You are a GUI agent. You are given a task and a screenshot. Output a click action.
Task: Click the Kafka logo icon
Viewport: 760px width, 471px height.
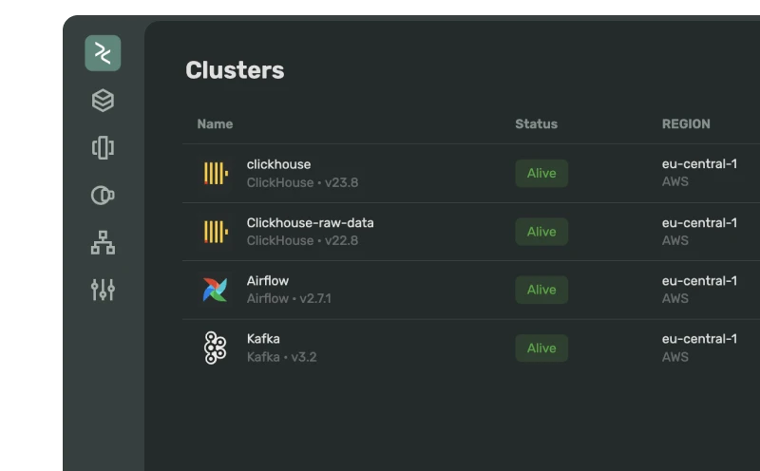215,348
